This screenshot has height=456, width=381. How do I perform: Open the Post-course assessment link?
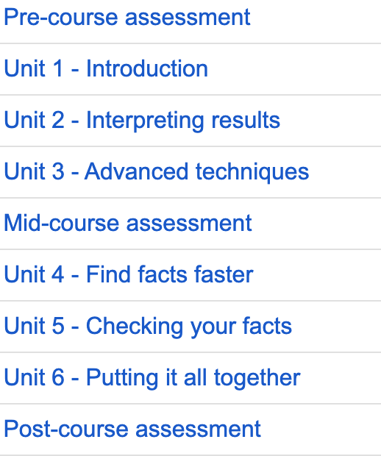pos(132,430)
